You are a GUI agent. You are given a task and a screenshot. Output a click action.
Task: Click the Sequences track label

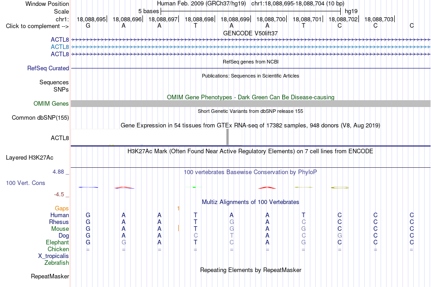point(54,82)
